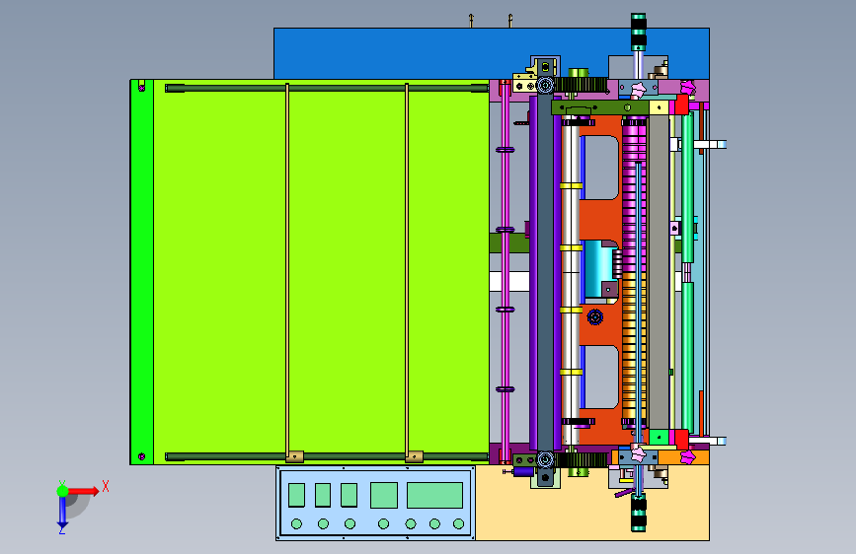Click the widest green display on the control panel
The width and height of the screenshot is (856, 554).
coord(434,495)
